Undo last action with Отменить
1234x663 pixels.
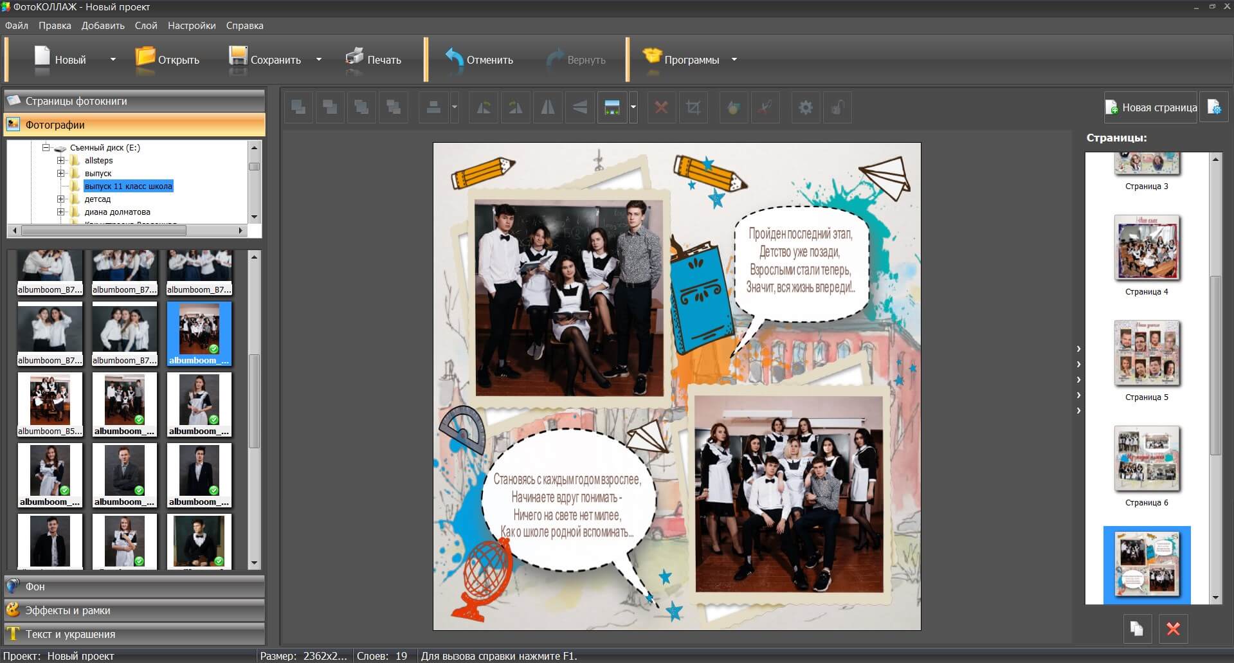(479, 59)
